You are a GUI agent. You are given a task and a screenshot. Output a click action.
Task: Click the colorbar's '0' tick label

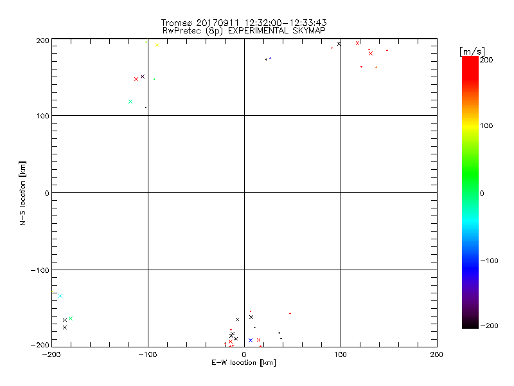pyautogui.click(x=483, y=193)
